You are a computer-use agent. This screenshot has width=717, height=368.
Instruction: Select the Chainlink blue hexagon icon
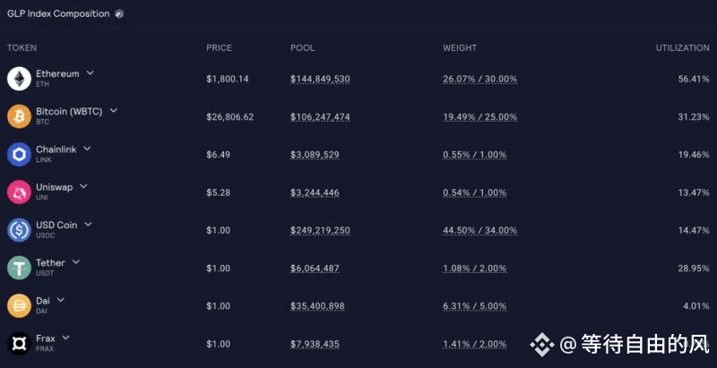pos(19,154)
